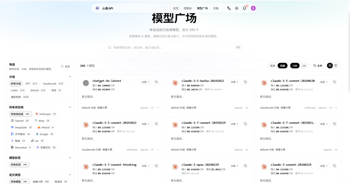Image resolution: width=350 pixels, height=184 pixels.
Task: Open the notification bell
Action: [x=244, y=8]
